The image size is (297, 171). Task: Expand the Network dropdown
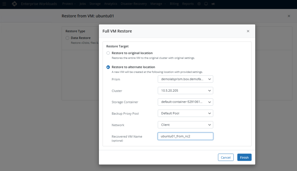point(185,125)
